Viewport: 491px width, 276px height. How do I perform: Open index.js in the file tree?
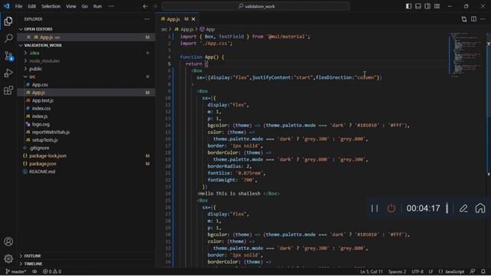tap(40, 116)
